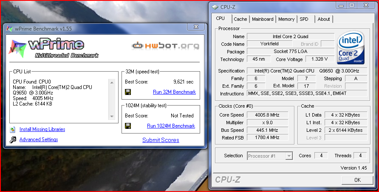Click the Threads count field
The height and width of the screenshot is (192, 379).
(360, 156)
